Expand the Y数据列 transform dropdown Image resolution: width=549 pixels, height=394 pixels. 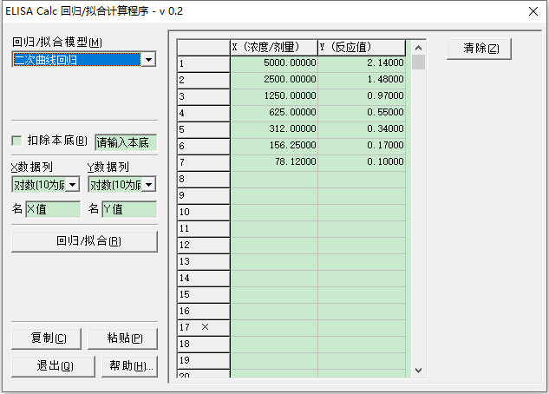[149, 185]
